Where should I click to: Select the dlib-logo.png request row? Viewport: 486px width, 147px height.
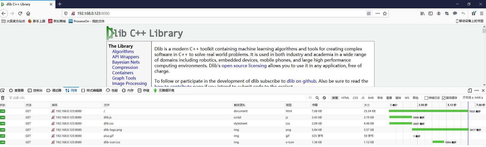coord(243,130)
